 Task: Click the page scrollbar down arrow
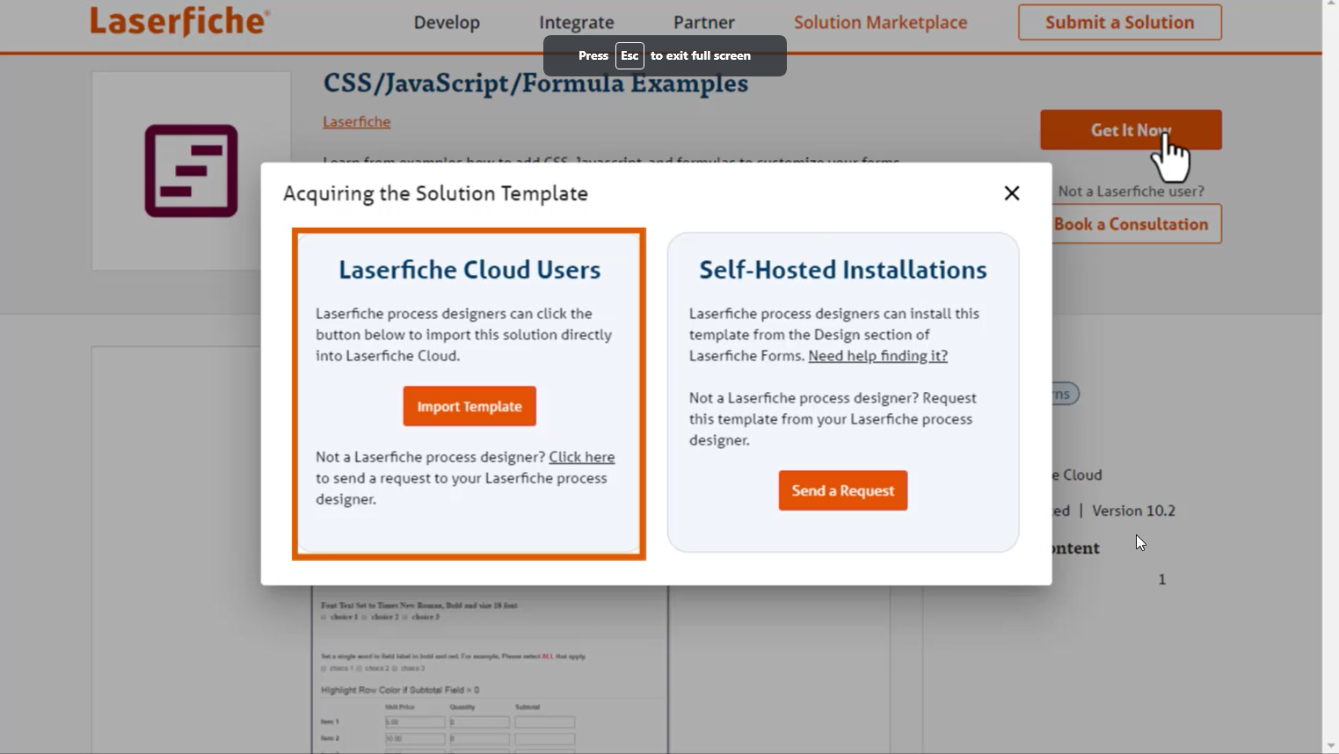click(x=1330, y=746)
